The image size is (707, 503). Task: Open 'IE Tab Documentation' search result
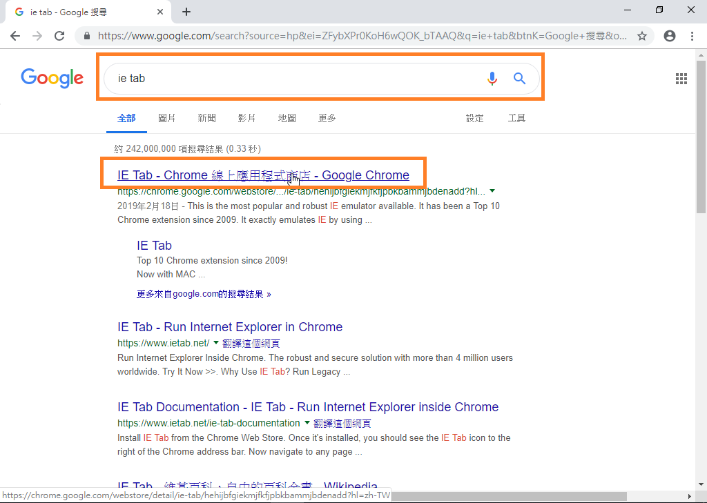click(308, 407)
